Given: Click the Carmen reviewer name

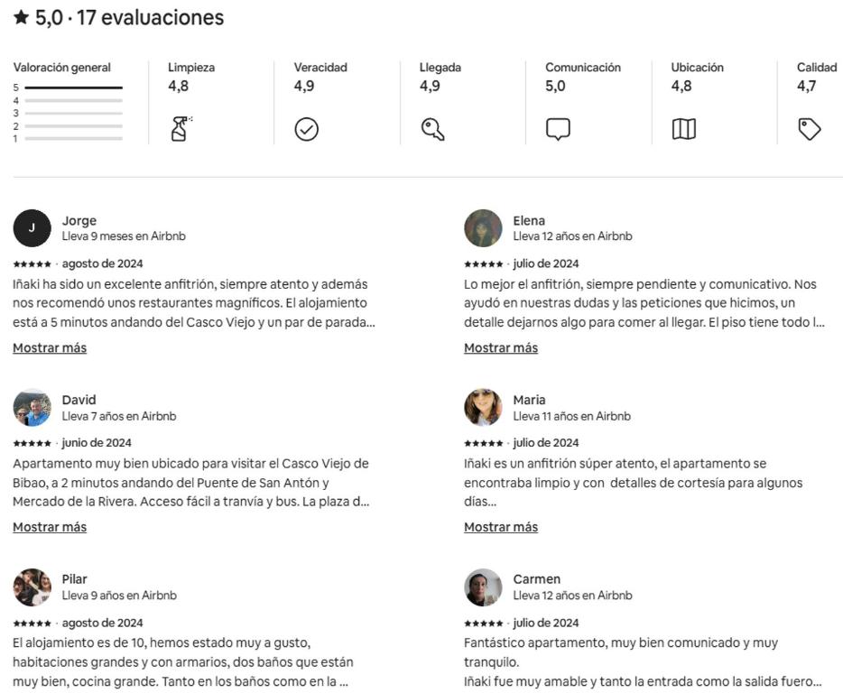Looking at the screenshot, I should click(536, 579).
